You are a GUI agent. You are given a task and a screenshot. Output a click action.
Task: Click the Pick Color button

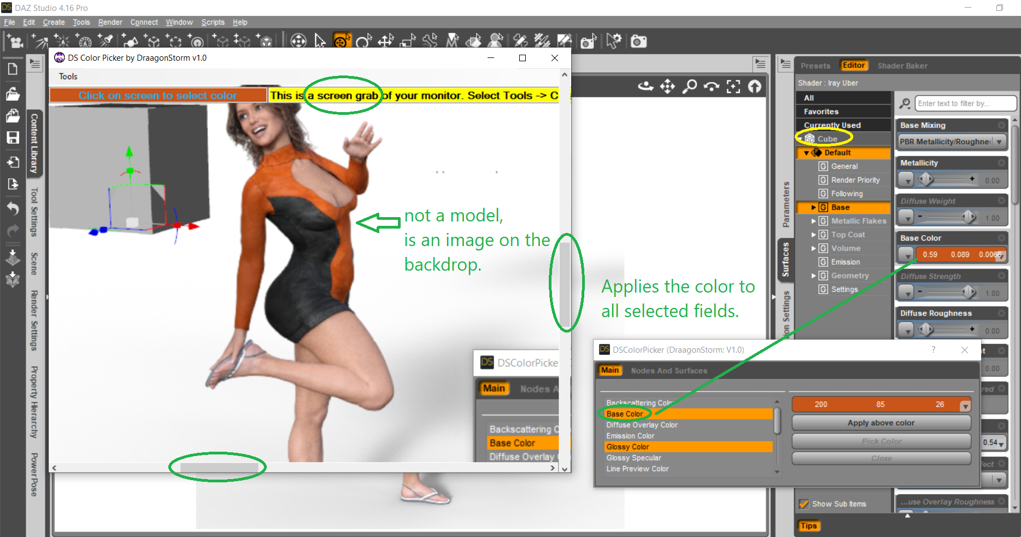pos(881,441)
